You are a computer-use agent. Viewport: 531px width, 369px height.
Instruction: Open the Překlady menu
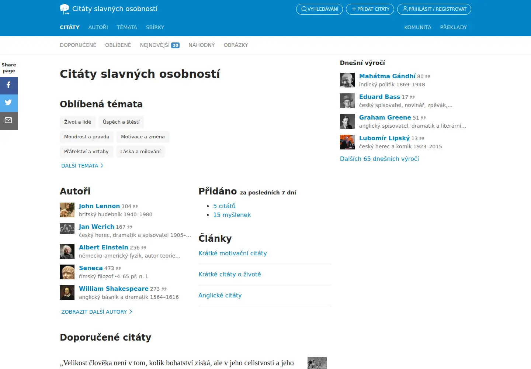point(454,27)
